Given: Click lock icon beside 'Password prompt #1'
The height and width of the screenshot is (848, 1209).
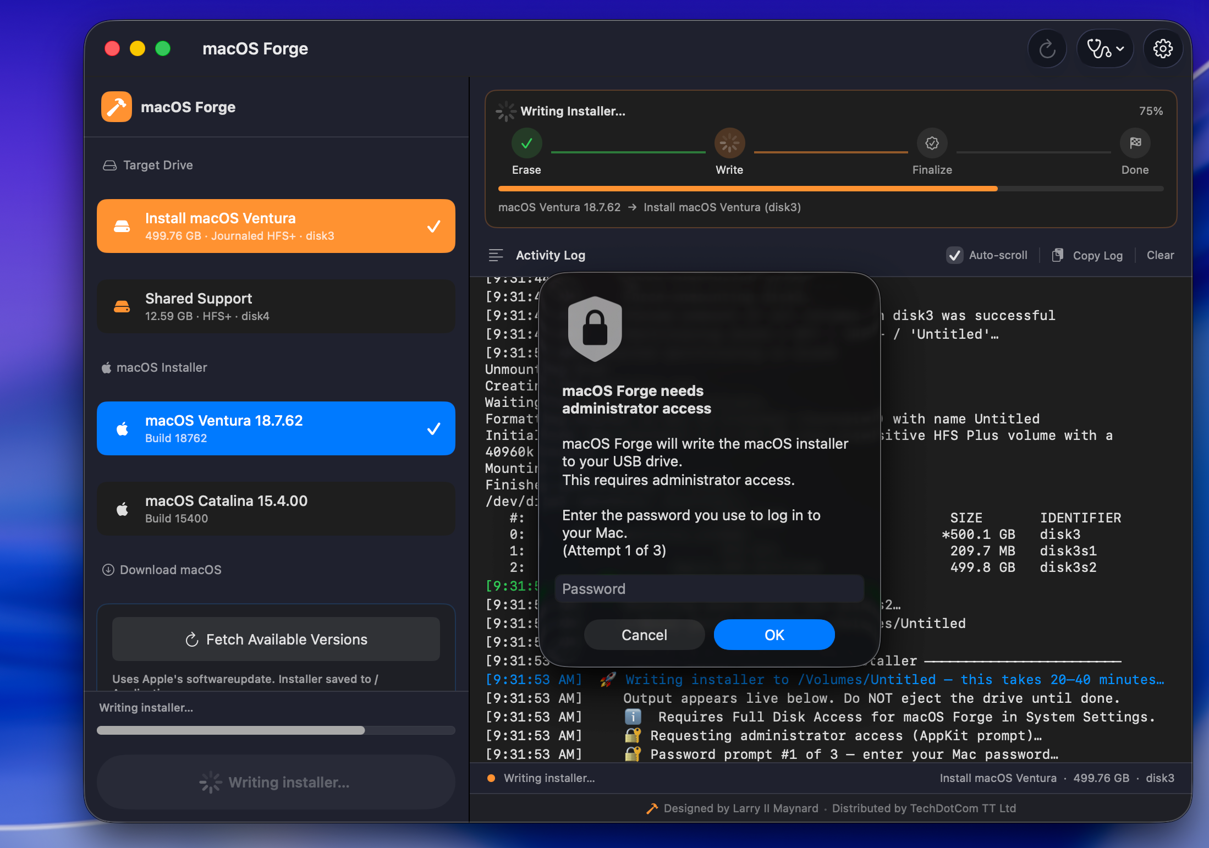Looking at the screenshot, I should 633,754.
